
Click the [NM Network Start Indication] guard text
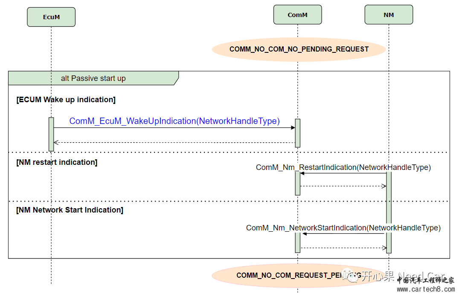click(x=70, y=210)
